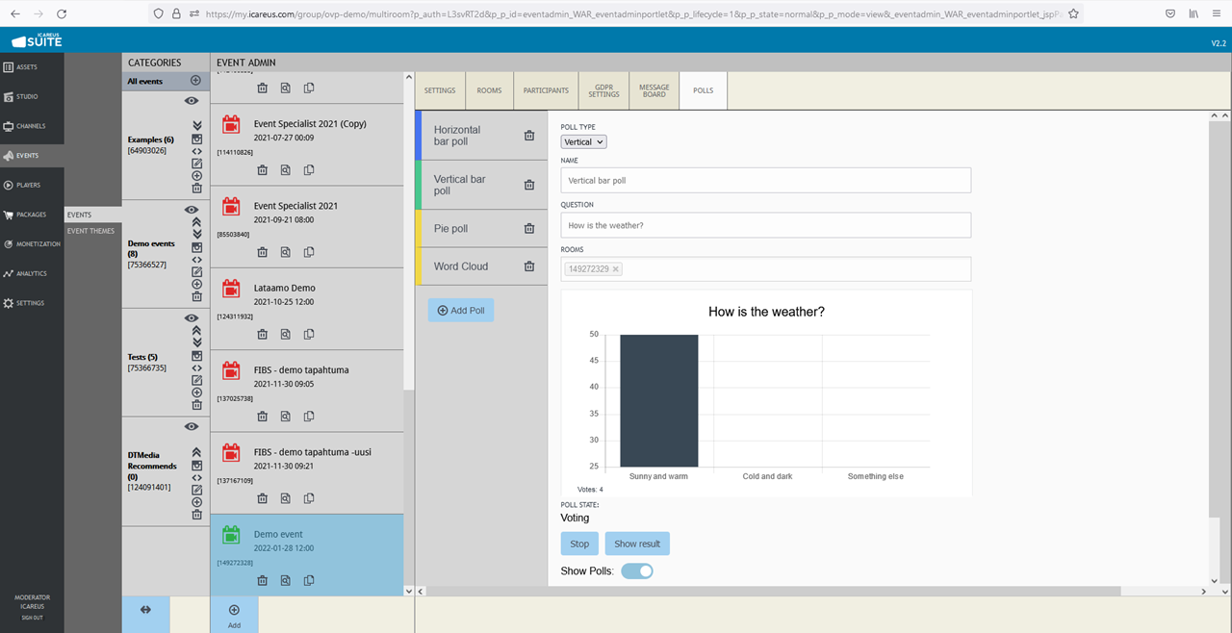Switch to the Participants tab
Image resolution: width=1232 pixels, height=633 pixels.
click(x=546, y=90)
